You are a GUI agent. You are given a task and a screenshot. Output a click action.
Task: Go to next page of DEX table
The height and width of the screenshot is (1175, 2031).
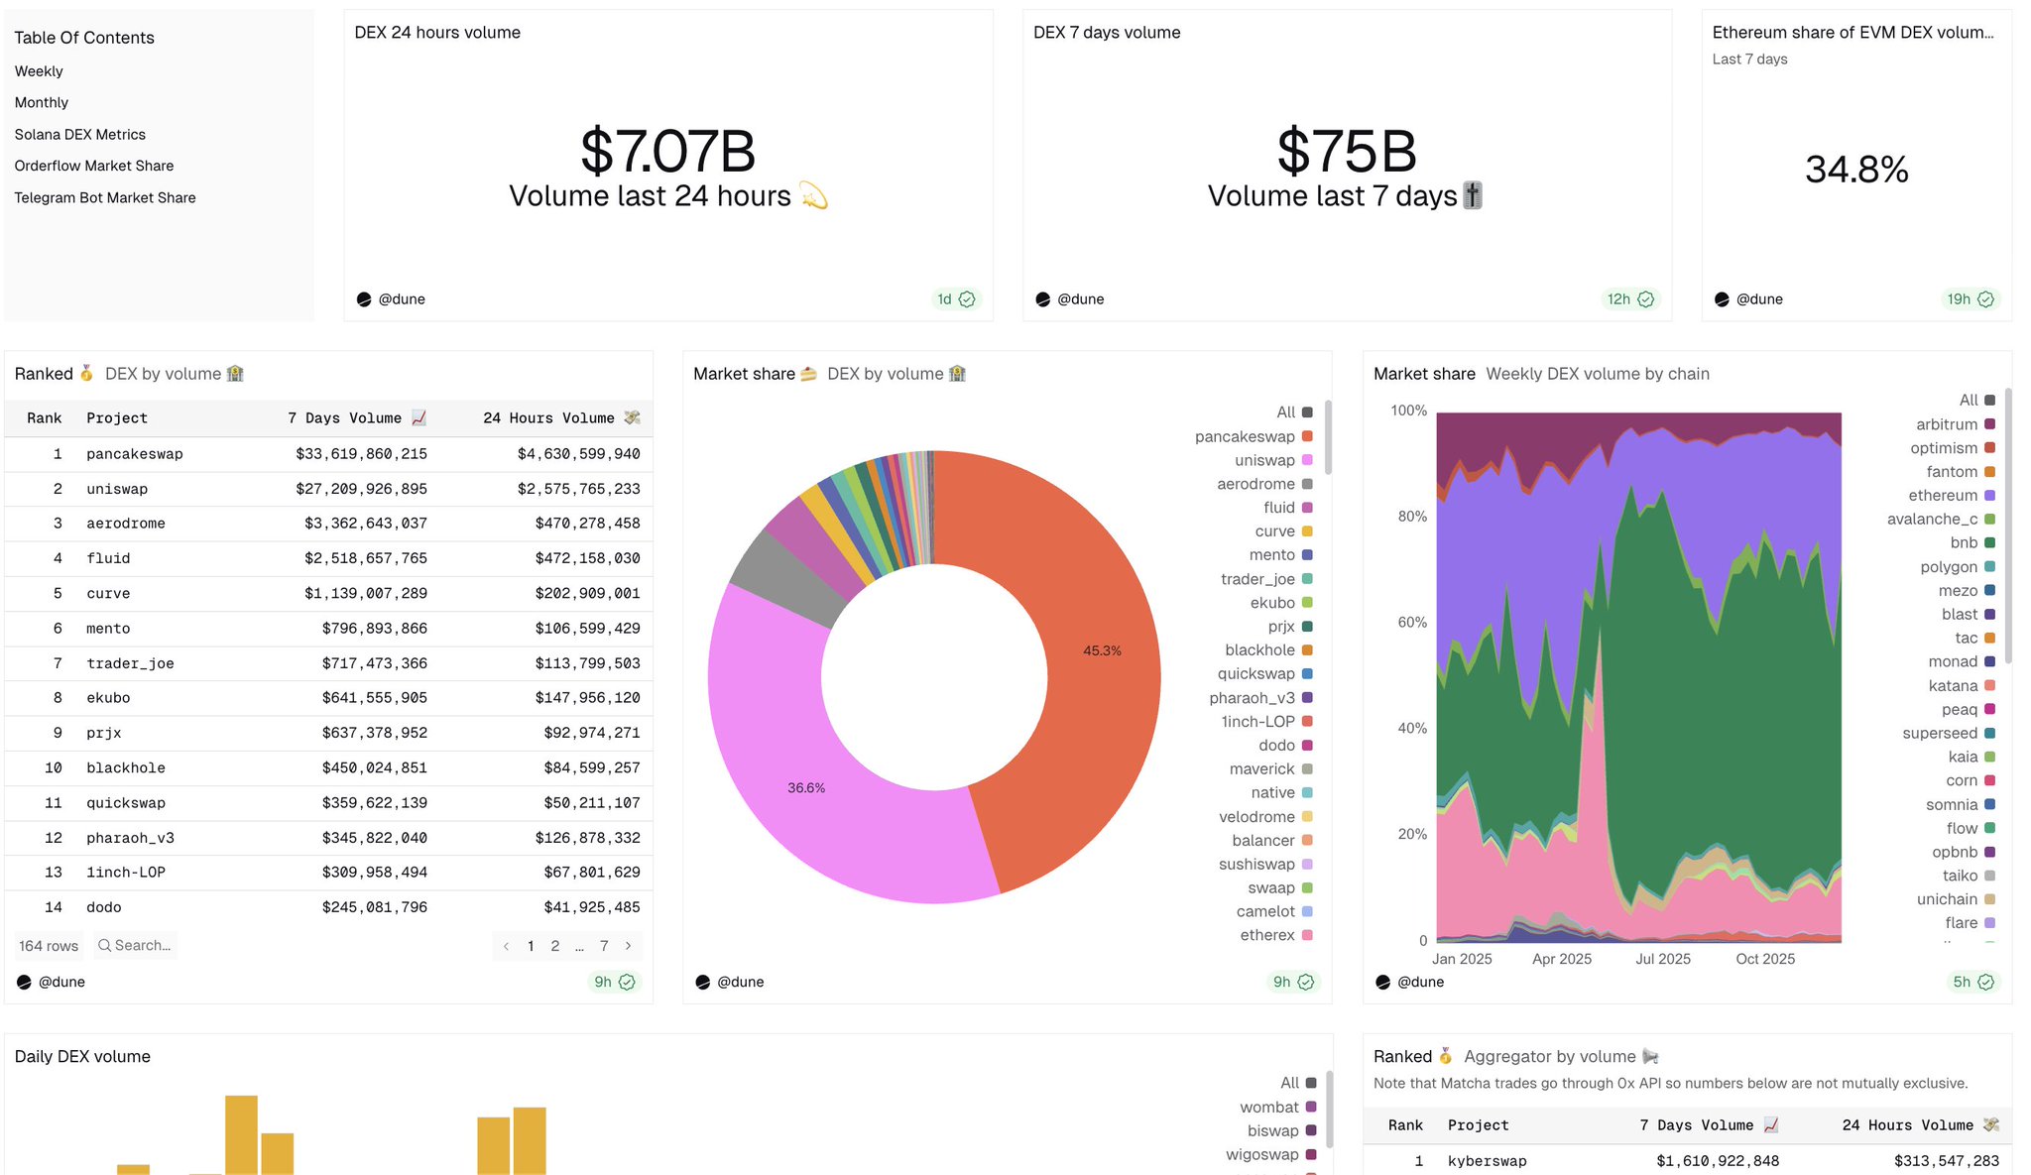[628, 946]
